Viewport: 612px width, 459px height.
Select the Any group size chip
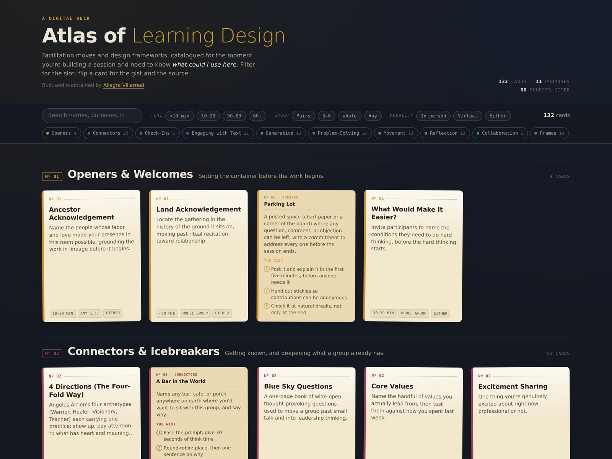[373, 116]
